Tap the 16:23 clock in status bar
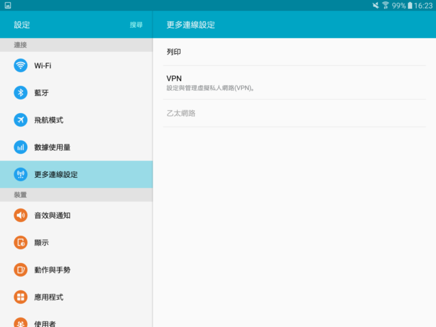 pyautogui.click(x=423, y=5)
